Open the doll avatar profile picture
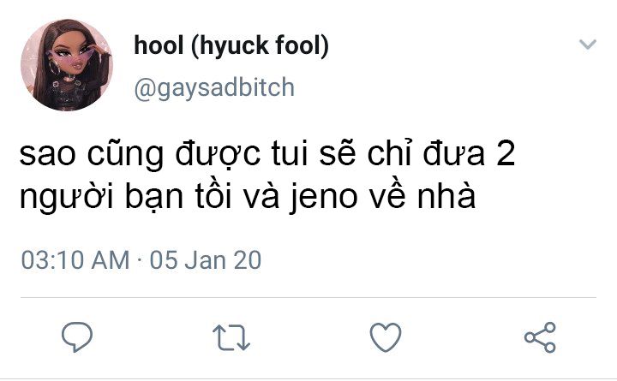Viewport: 617px width, 381px height. click(67, 65)
